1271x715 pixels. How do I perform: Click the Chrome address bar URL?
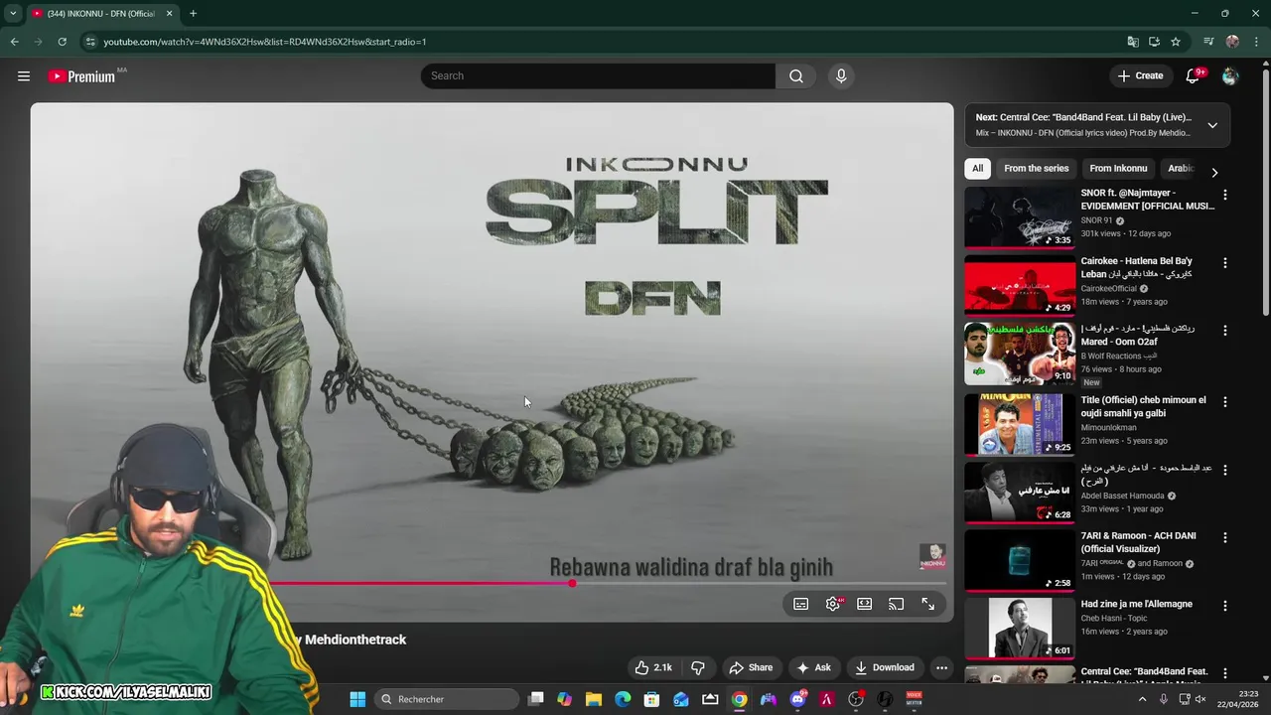click(265, 42)
